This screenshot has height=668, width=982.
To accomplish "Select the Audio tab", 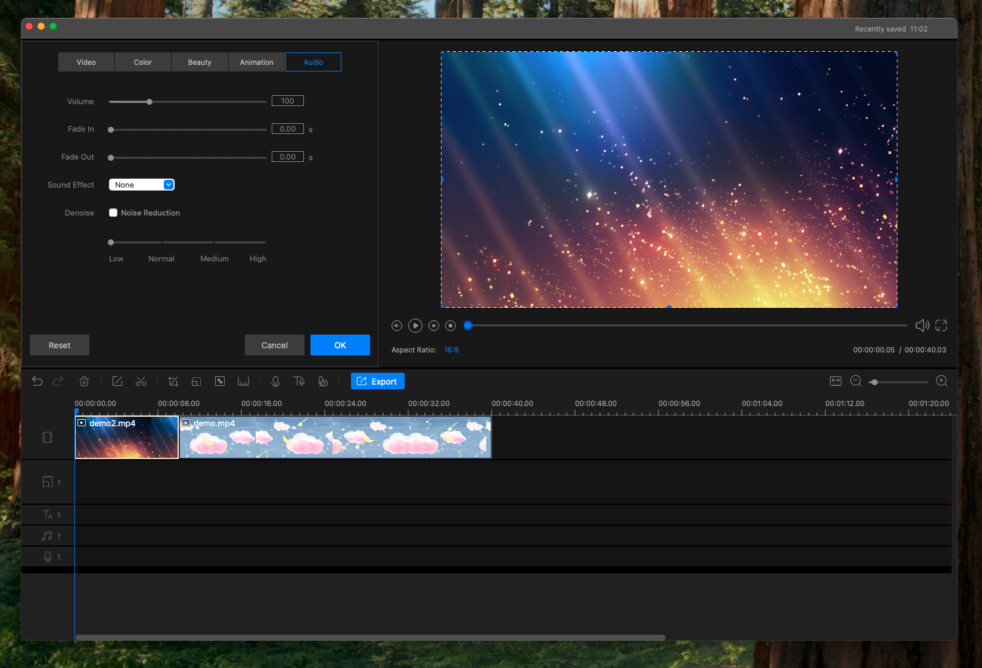I will pyautogui.click(x=313, y=62).
